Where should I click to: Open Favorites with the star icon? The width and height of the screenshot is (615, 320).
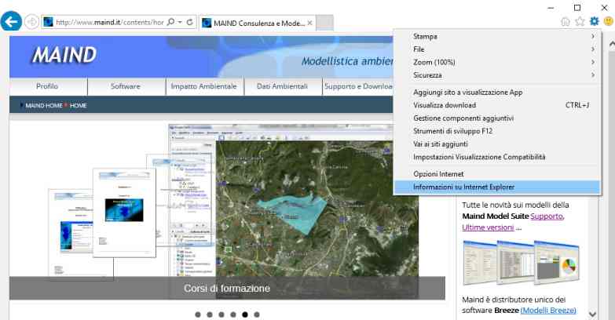point(580,21)
